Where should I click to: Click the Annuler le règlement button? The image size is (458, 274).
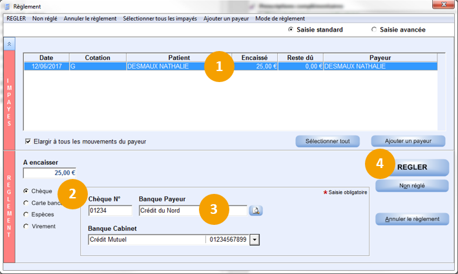pyautogui.click(x=411, y=219)
